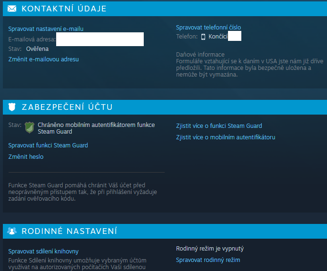Open Zjistit více o funkci Steam Guard
This screenshot has height=271, width=327.
point(219,126)
